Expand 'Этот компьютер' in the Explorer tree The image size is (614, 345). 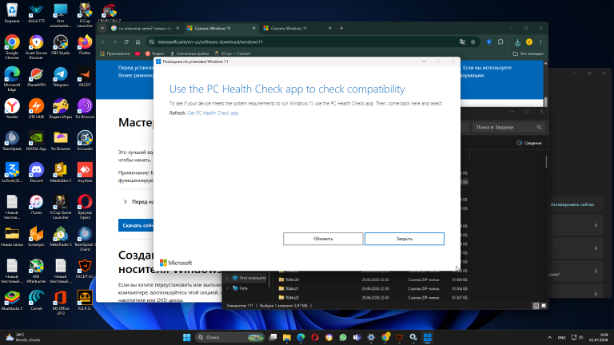[227, 278]
